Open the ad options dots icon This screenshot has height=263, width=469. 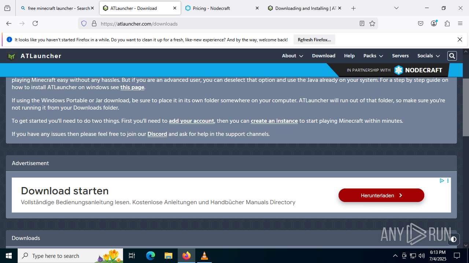pyautogui.click(x=448, y=180)
